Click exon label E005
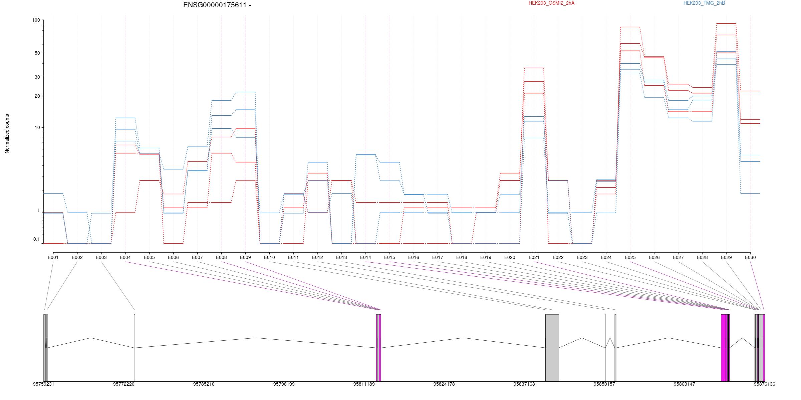 tap(149, 257)
